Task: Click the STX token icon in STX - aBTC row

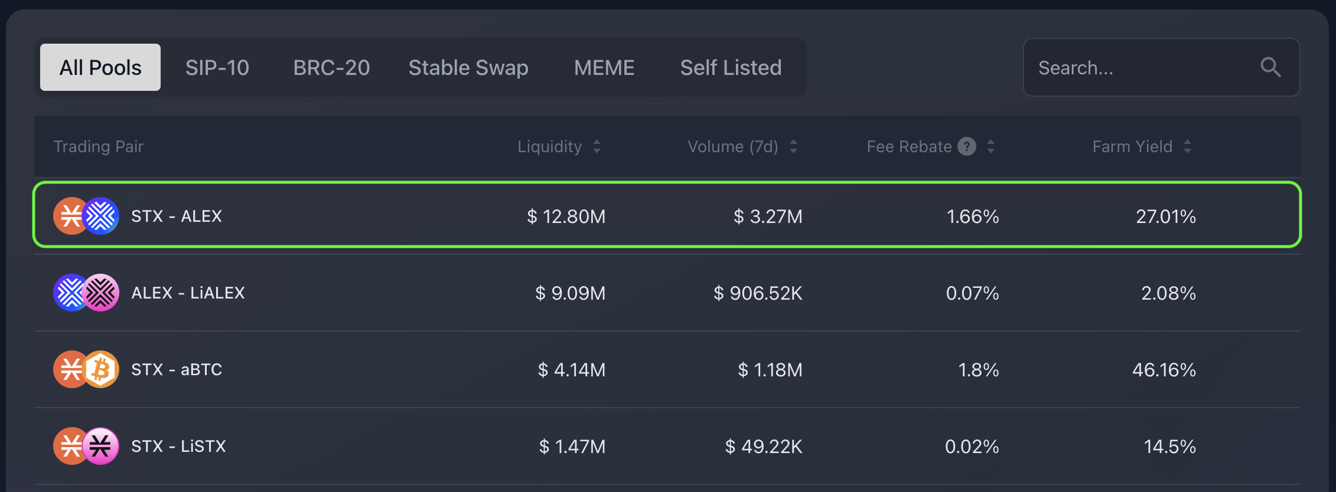Action: click(70, 369)
